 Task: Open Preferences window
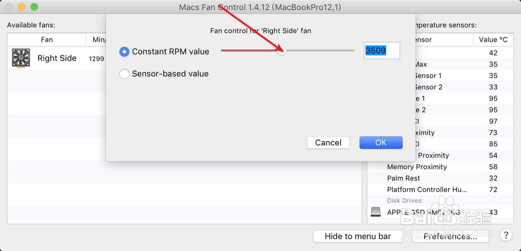(x=450, y=236)
